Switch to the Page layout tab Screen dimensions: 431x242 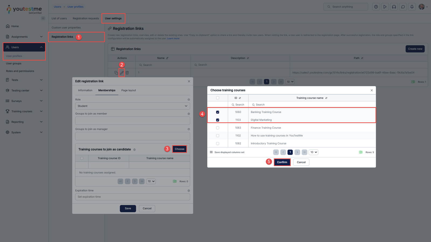coord(128,90)
